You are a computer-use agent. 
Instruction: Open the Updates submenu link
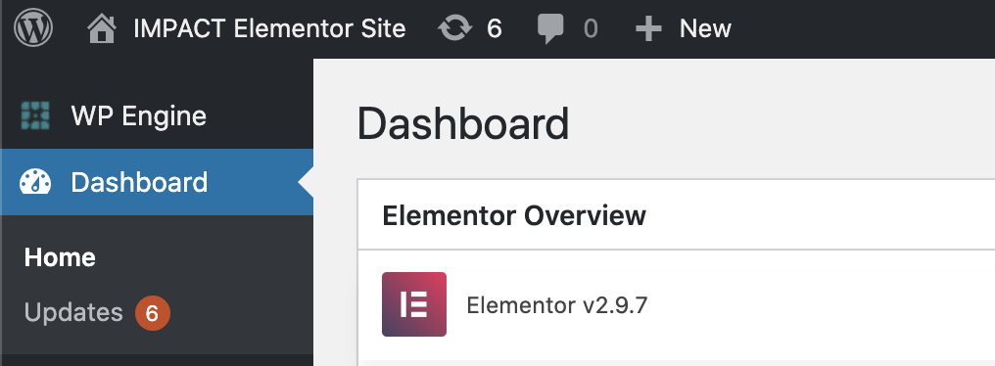73,313
